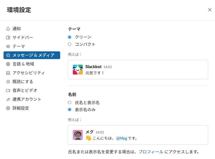The height and width of the screenshot is (159, 215).
Task: Open the プロフィール link
Action: [151, 152]
